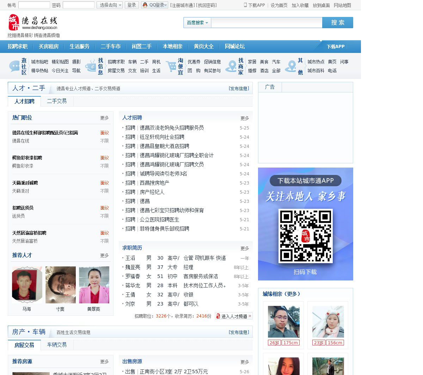This screenshot has height=375, width=423.
Task: Click the 找信息 teacup icon
Action: click(91, 66)
